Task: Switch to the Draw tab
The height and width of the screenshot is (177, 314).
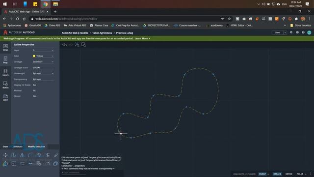Action: 5,147
